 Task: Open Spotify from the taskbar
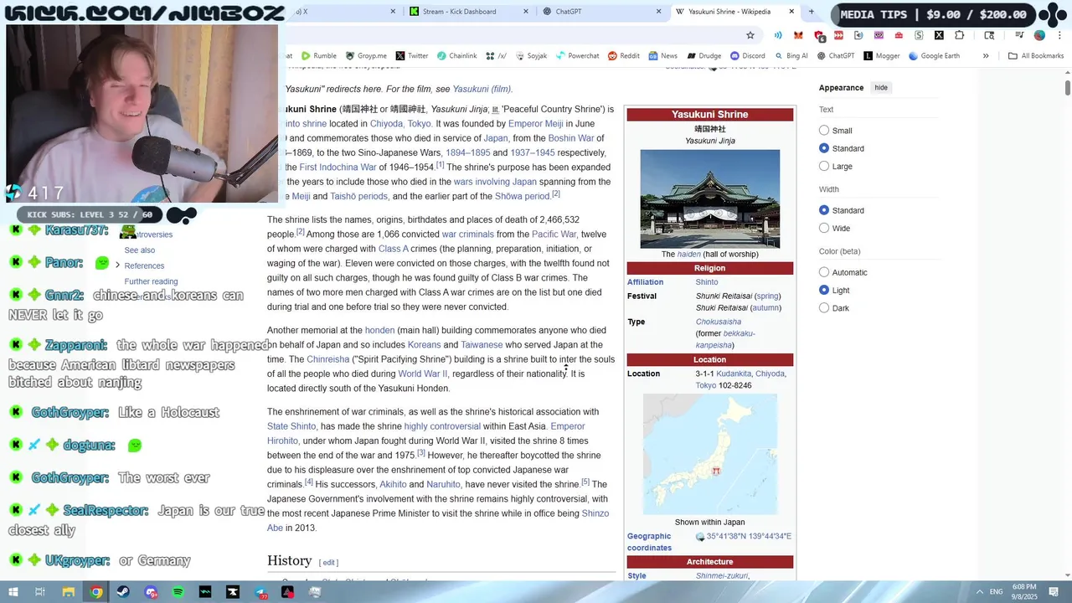pos(178,592)
